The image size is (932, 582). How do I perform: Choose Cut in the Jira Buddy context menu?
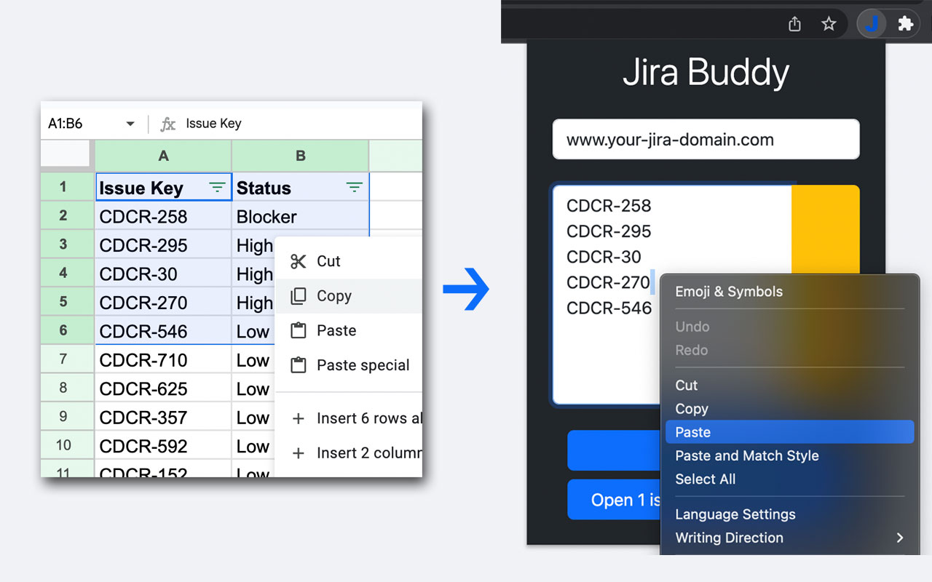[x=789, y=385]
